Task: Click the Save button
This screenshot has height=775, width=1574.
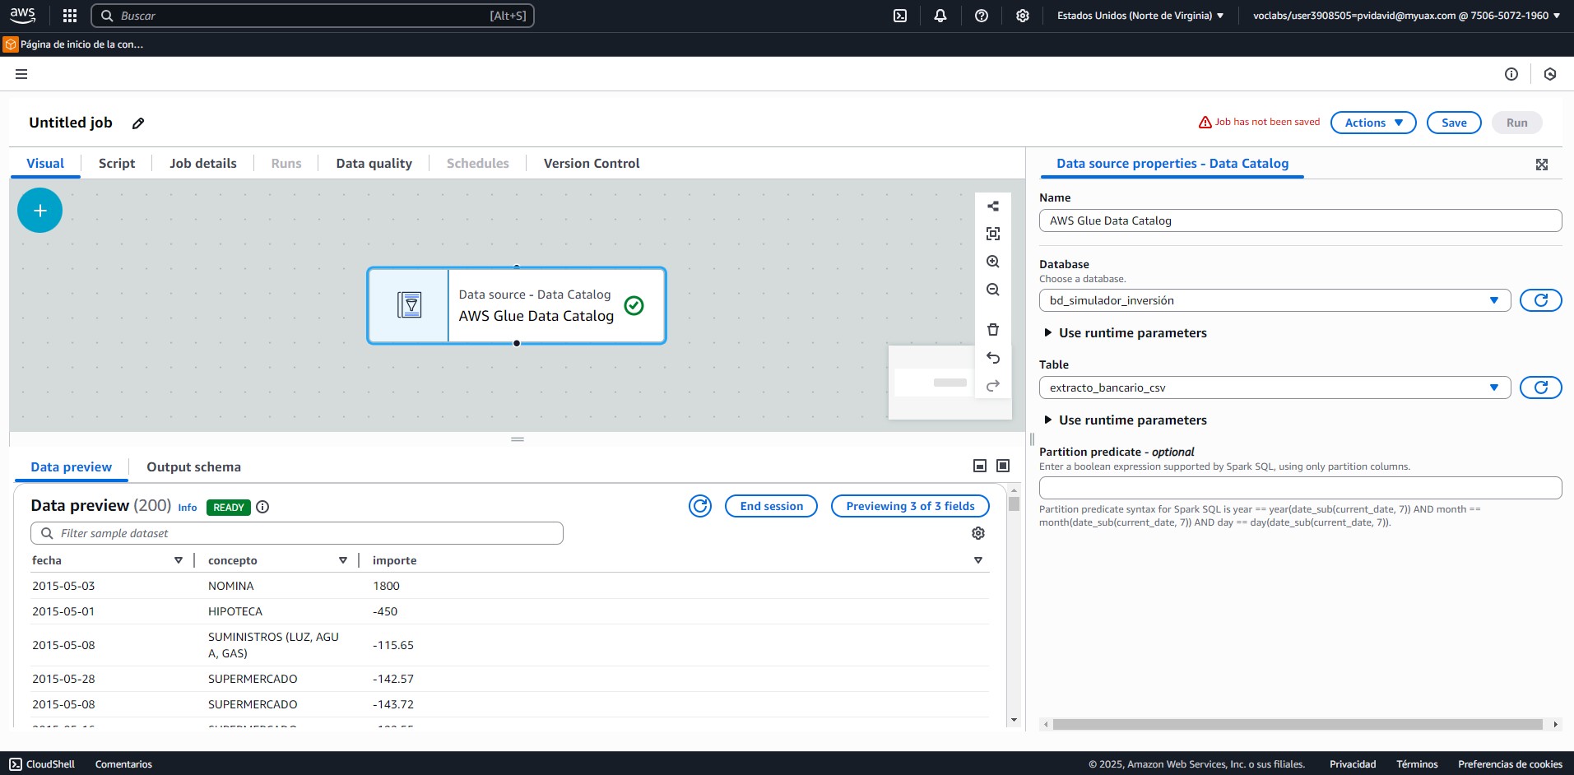Action: [x=1454, y=123]
